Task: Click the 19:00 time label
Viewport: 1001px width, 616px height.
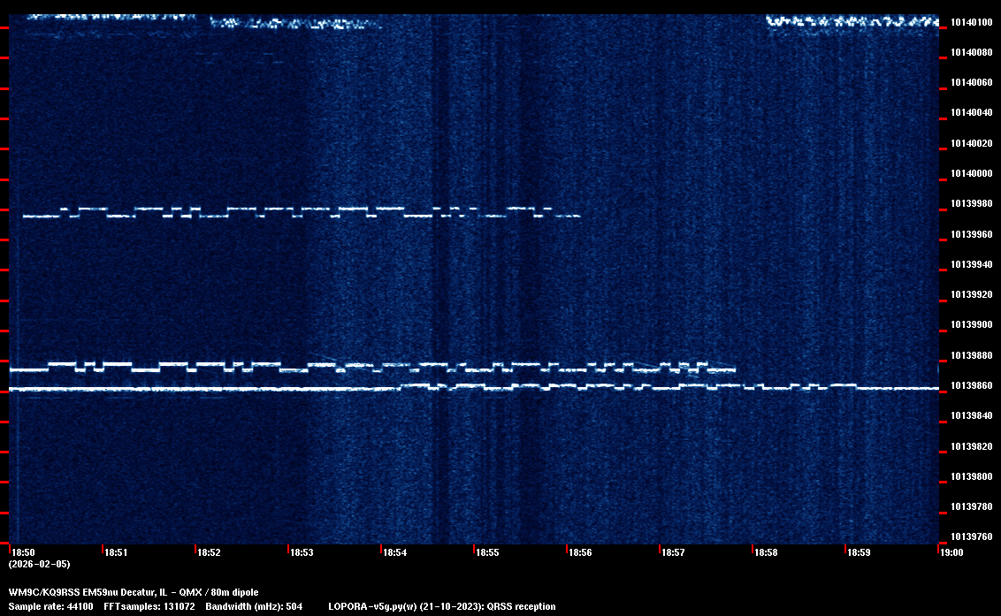Action: click(x=951, y=552)
